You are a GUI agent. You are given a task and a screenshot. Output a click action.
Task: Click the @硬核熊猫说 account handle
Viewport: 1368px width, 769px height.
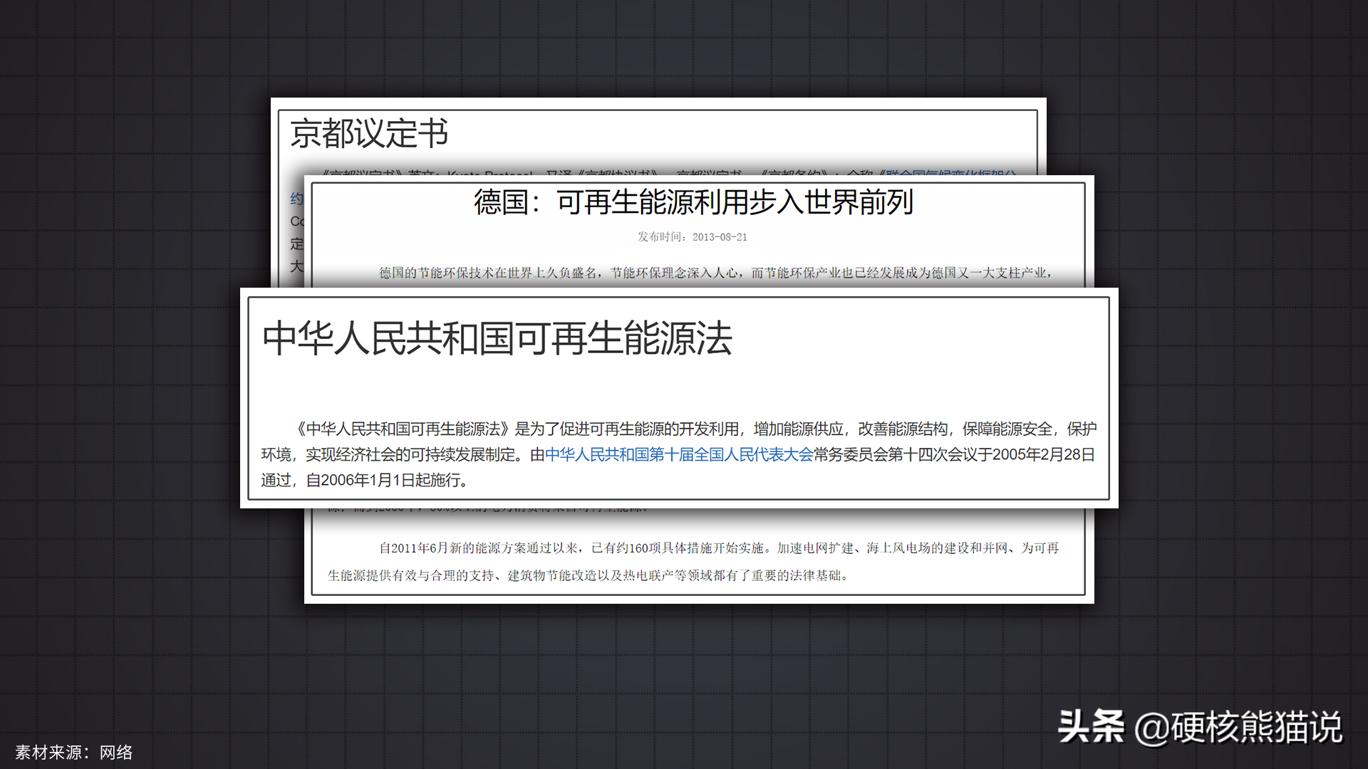1238,728
